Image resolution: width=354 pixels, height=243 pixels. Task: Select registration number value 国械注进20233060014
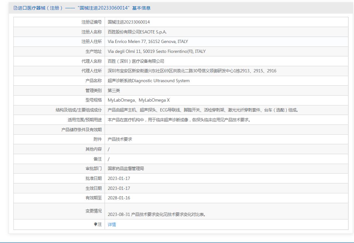point(129,22)
